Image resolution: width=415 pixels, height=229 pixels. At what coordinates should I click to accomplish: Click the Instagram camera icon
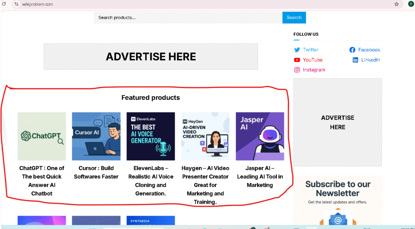coord(297,70)
